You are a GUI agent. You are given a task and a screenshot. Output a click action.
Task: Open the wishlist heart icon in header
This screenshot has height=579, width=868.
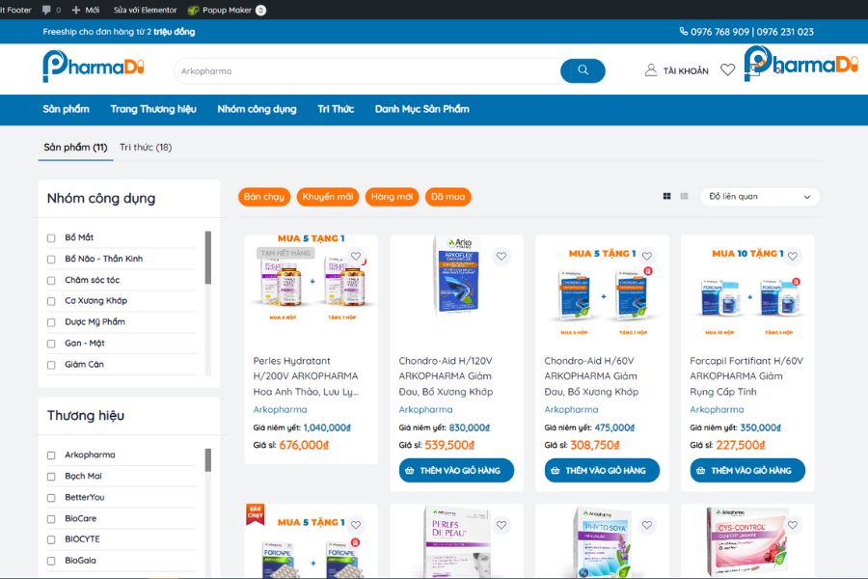pyautogui.click(x=728, y=69)
